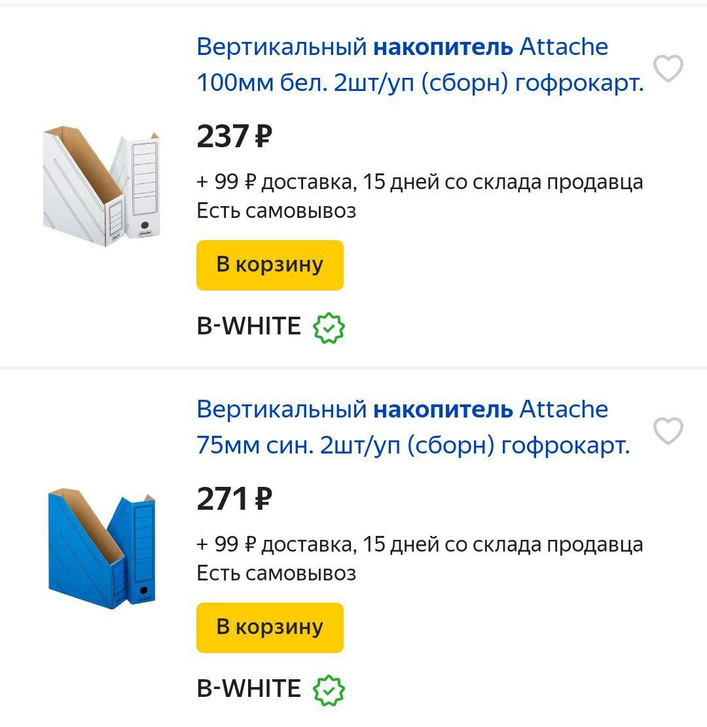Visit B-WHITE seller under the blue organizer
This screenshot has height=727, width=707.
249,688
